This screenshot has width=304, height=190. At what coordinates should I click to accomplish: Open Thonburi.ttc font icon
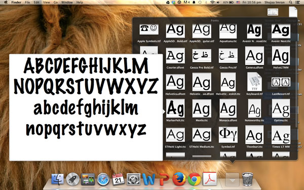point(254,135)
